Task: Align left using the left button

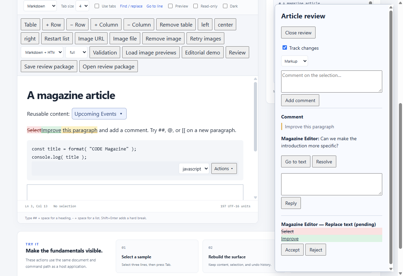Action: tap(205, 25)
